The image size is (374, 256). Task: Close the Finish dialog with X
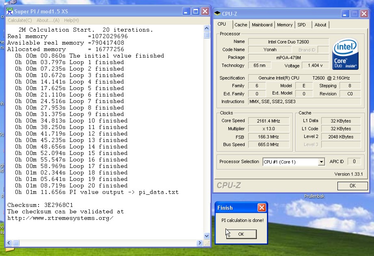pyautogui.click(x=262, y=208)
